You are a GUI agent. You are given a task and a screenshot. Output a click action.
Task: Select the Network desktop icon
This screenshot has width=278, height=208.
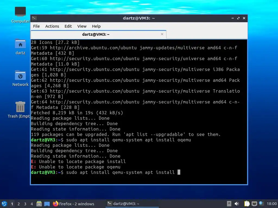click(20, 78)
